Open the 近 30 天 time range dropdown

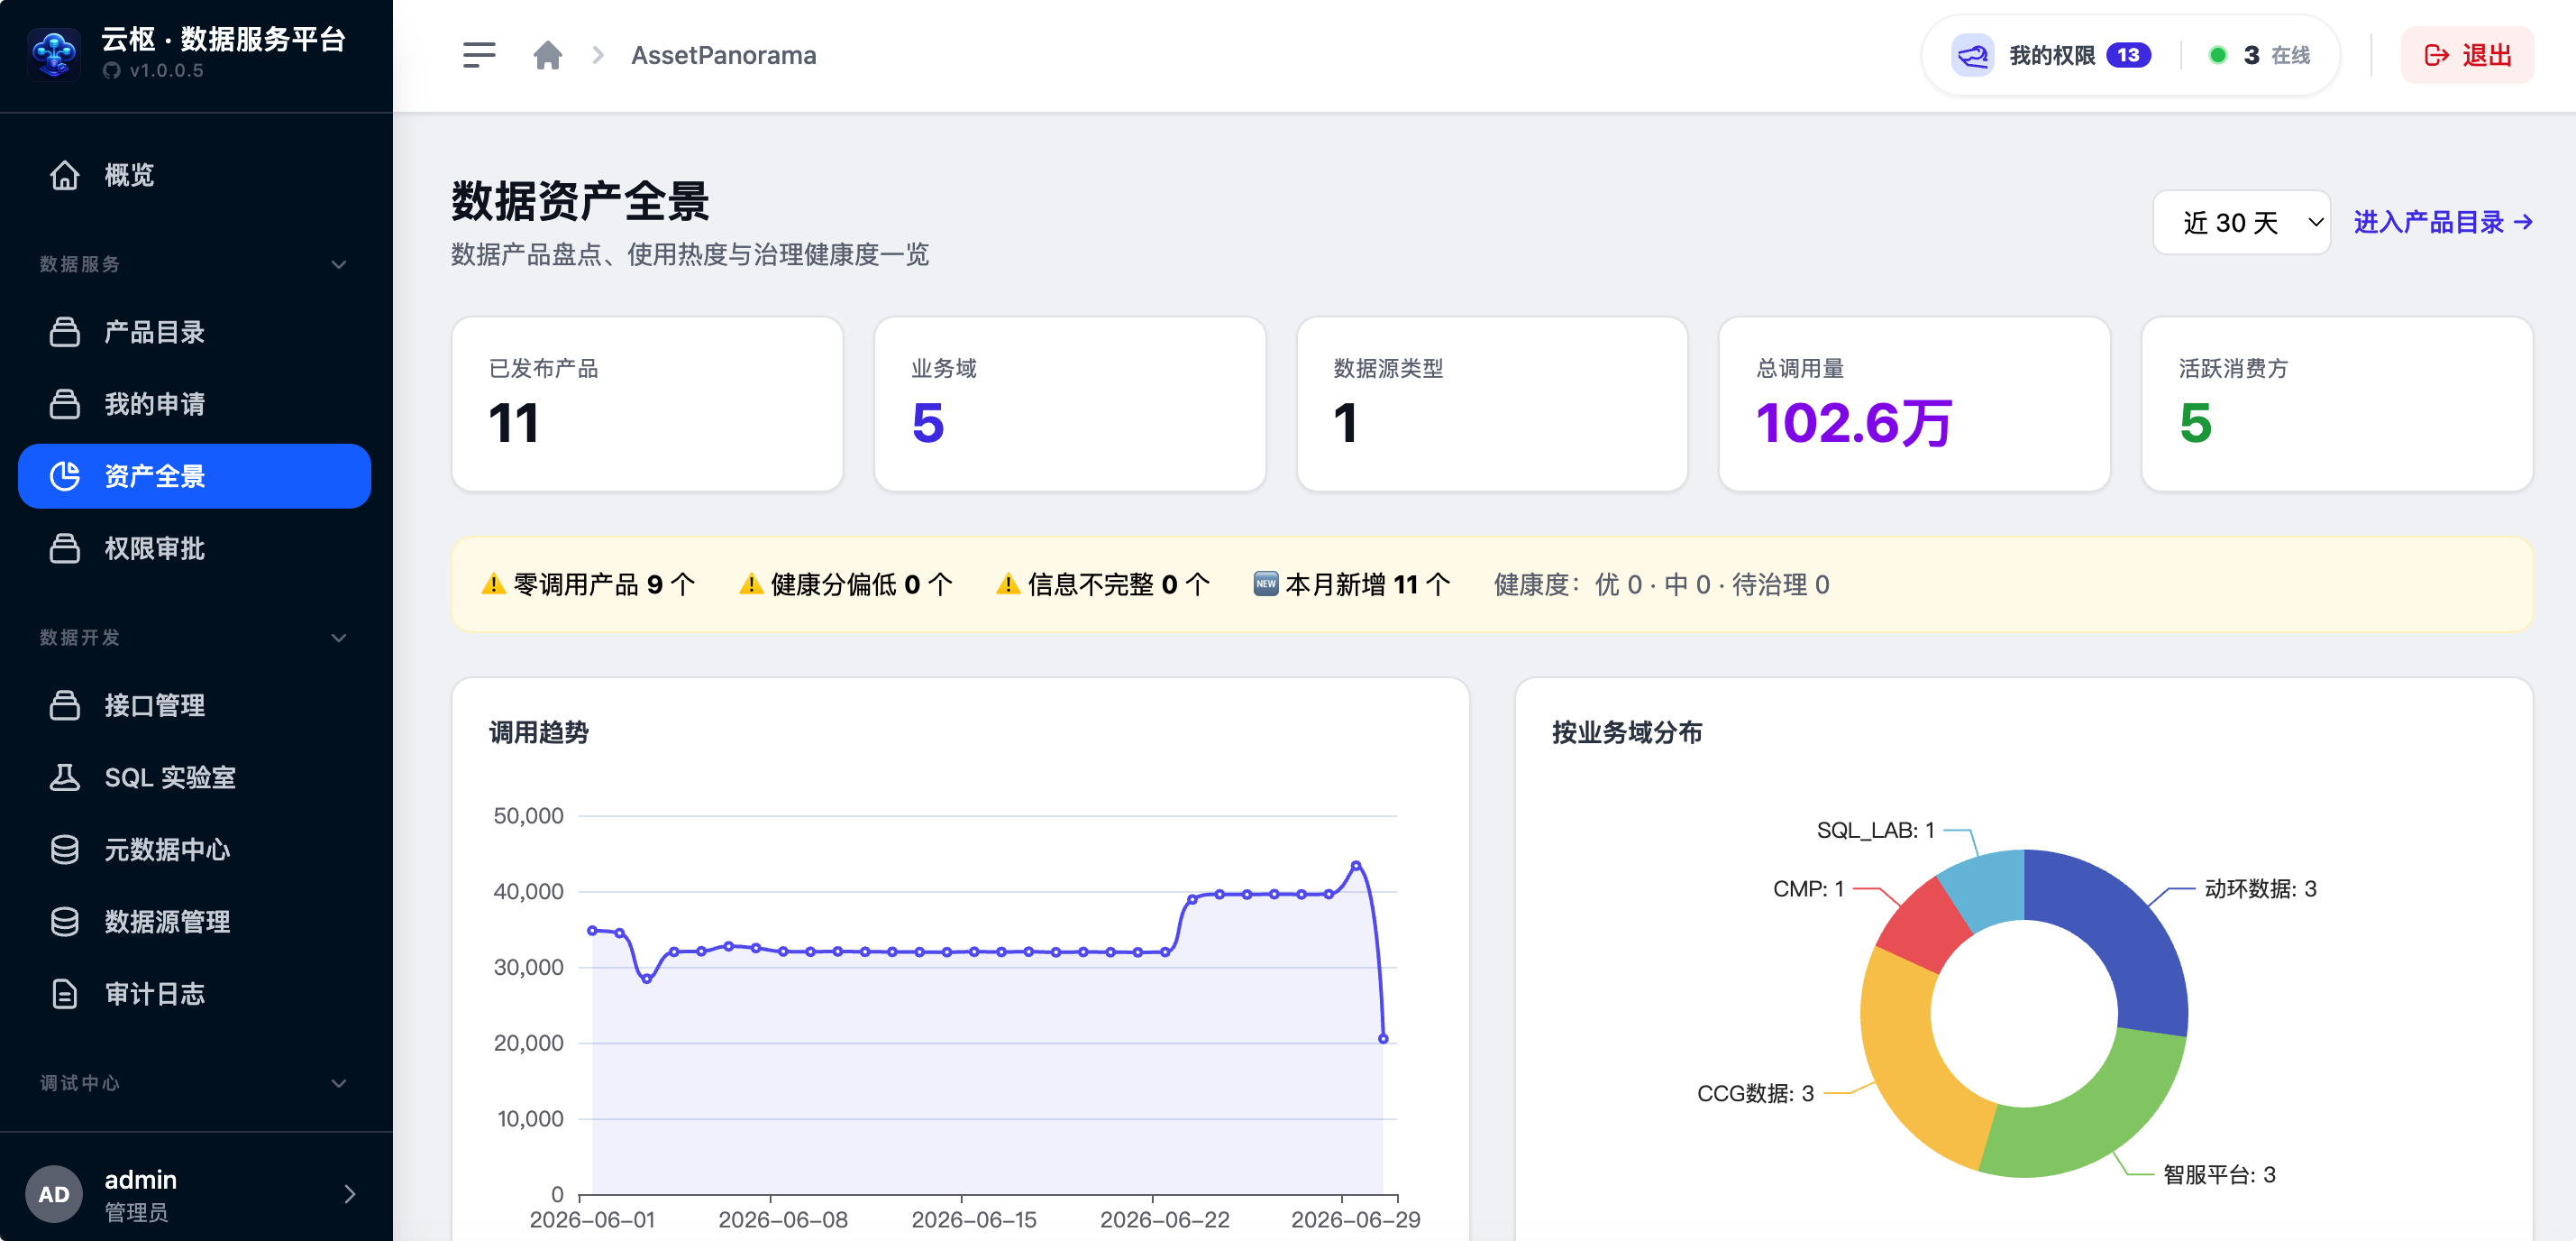(x=2241, y=222)
